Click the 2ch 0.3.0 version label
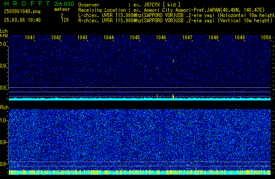Image resolution: width=275 pixels, height=179 pixels. [x=64, y=4]
